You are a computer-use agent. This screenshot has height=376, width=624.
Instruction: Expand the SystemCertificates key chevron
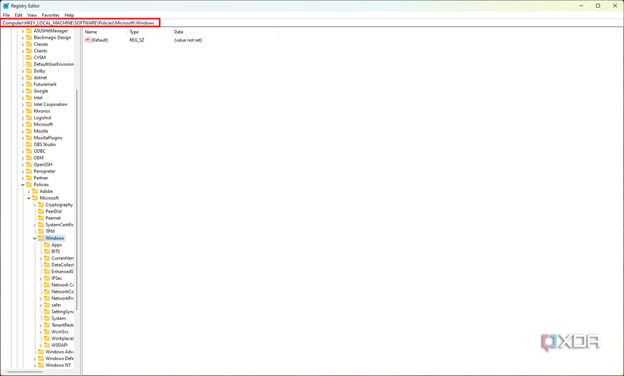(35, 225)
